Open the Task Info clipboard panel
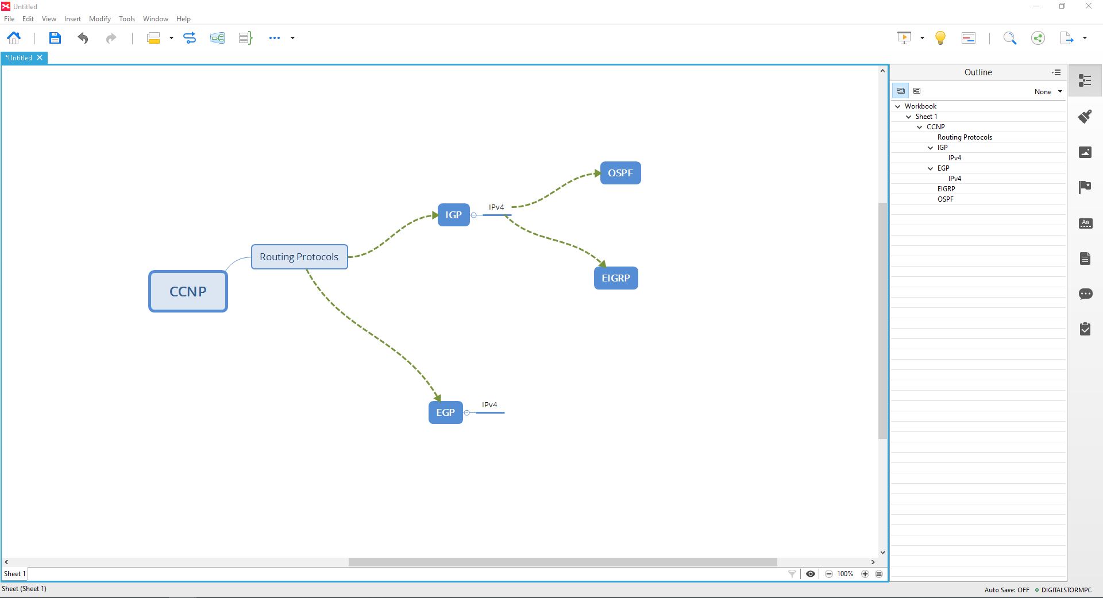Image resolution: width=1103 pixels, height=598 pixels. [1085, 329]
